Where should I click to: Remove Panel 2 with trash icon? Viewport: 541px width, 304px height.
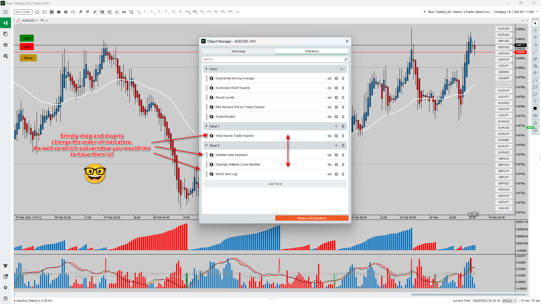(x=343, y=146)
